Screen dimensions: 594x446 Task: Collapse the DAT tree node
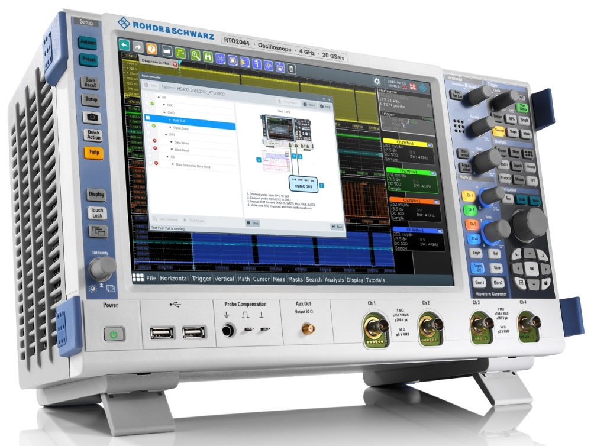[166, 134]
